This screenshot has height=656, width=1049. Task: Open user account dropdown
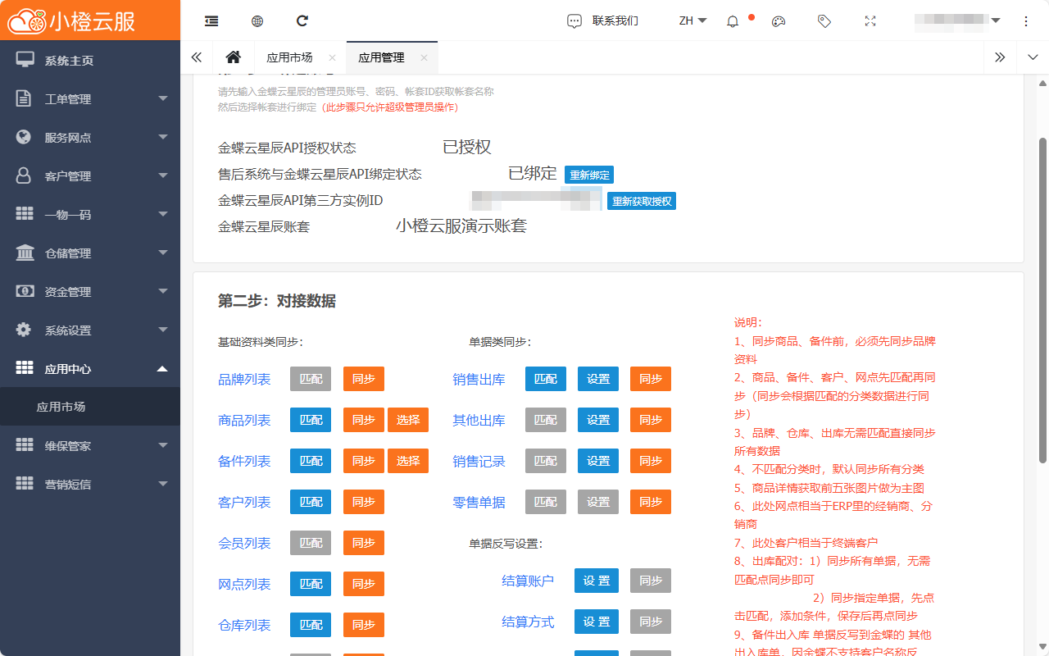pos(957,20)
